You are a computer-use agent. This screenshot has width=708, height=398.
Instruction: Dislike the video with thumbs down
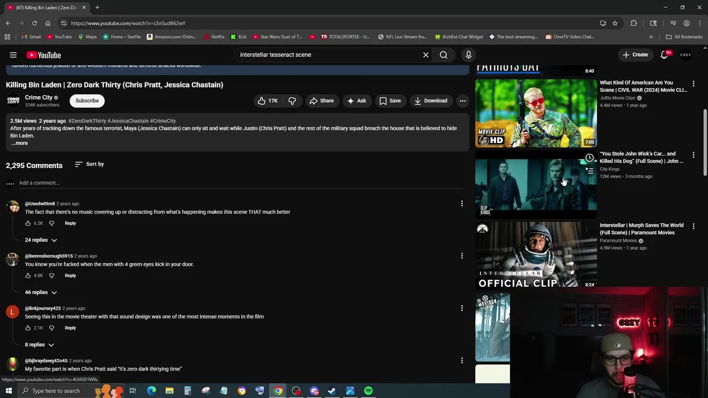[x=292, y=101]
